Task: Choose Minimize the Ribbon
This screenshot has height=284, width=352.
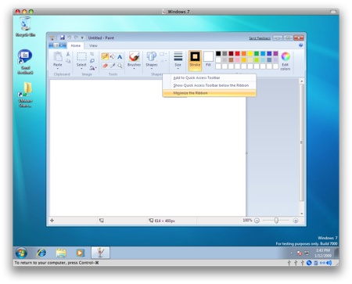Action: (x=209, y=93)
